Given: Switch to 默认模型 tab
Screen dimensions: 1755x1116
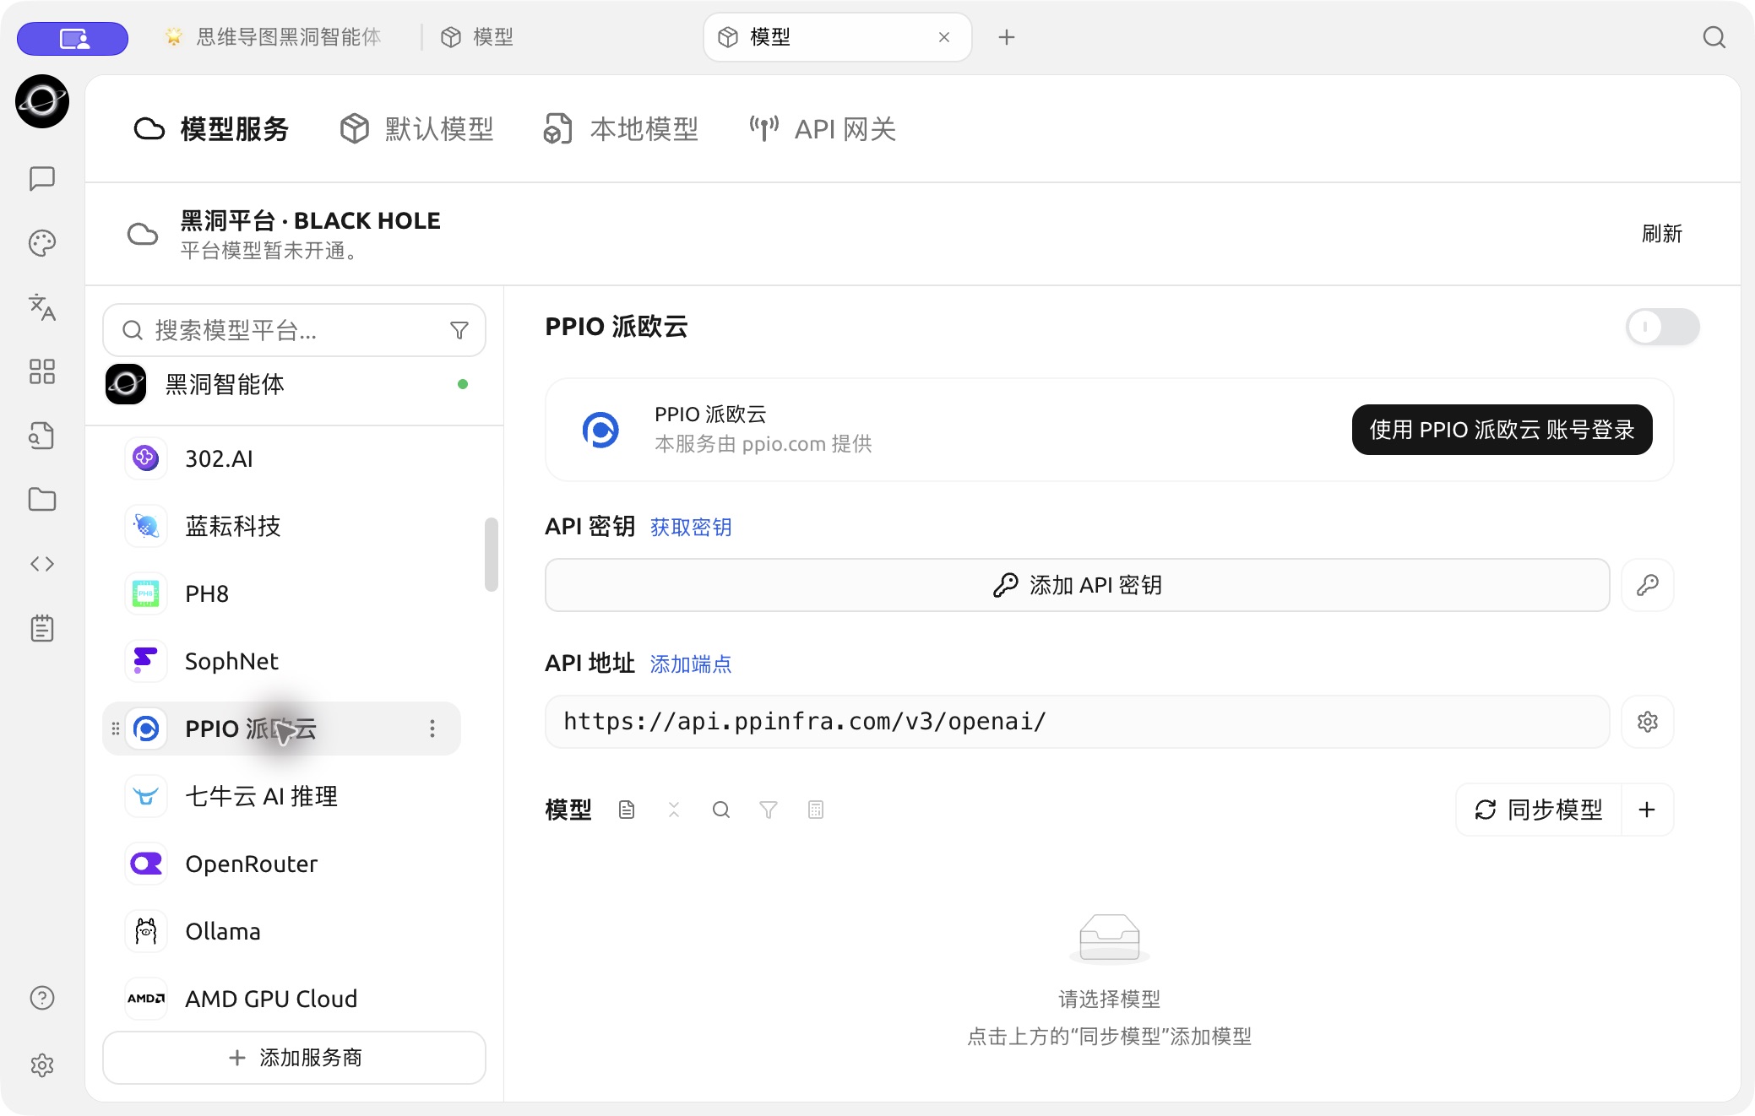Looking at the screenshot, I should point(417,129).
